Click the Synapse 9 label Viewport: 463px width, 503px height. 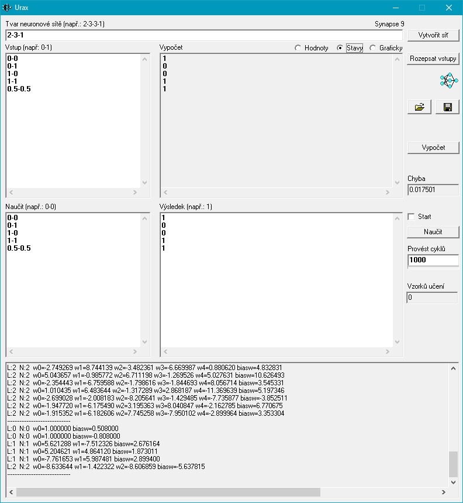pos(389,24)
